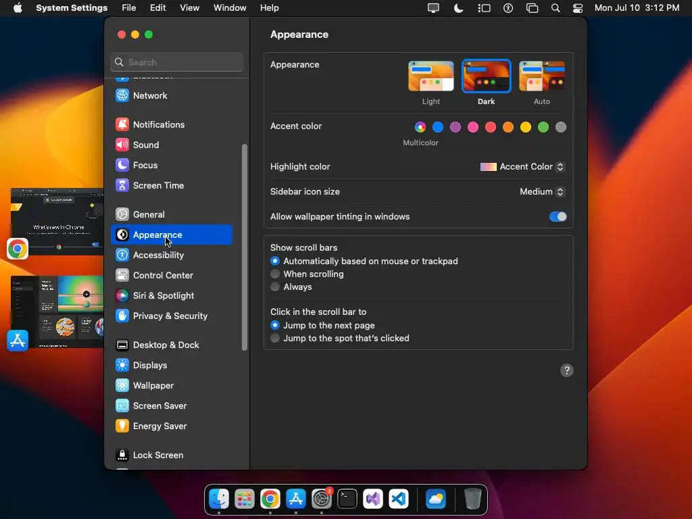The image size is (692, 519).
Task: Open Focus settings
Action: pos(172,165)
